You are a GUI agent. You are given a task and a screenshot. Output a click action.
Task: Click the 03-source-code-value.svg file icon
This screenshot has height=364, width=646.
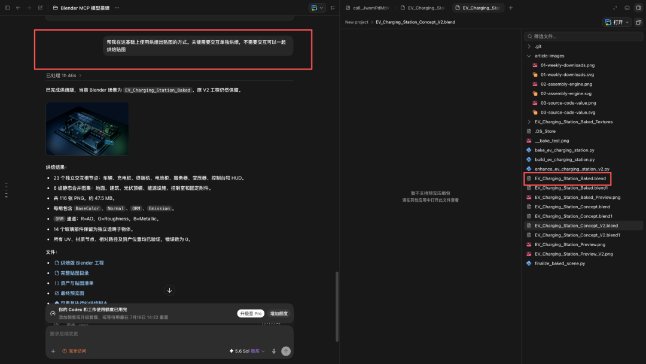[535, 113]
